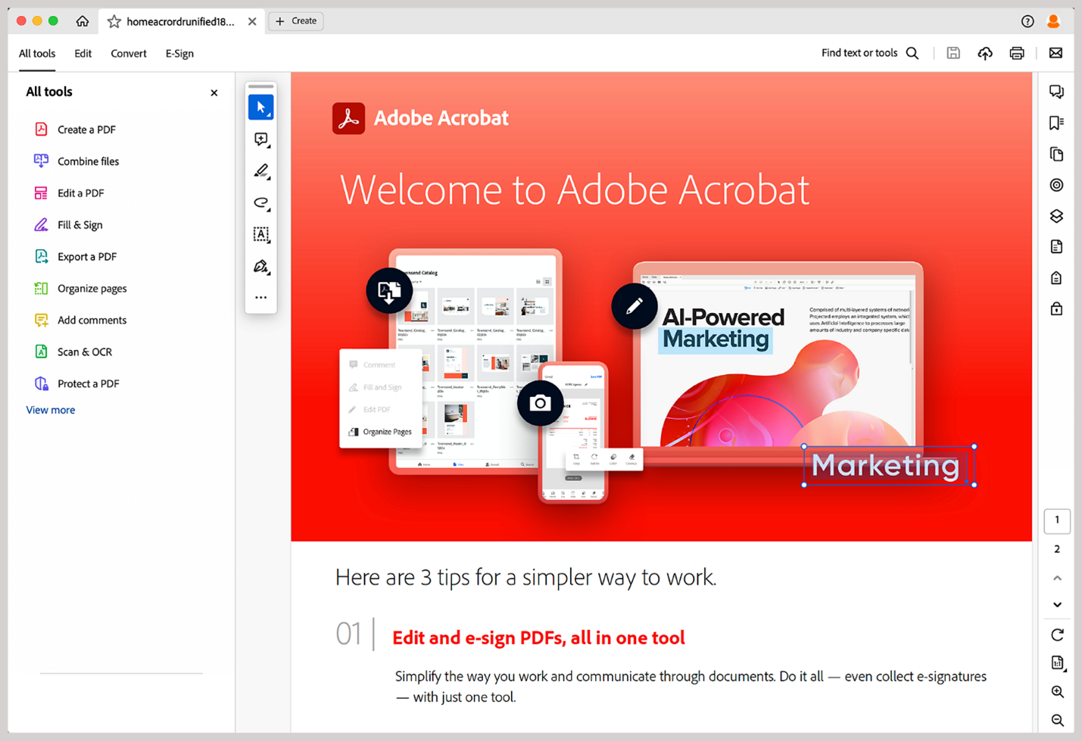Open the security settings lock icon
The height and width of the screenshot is (741, 1082).
tap(1056, 308)
